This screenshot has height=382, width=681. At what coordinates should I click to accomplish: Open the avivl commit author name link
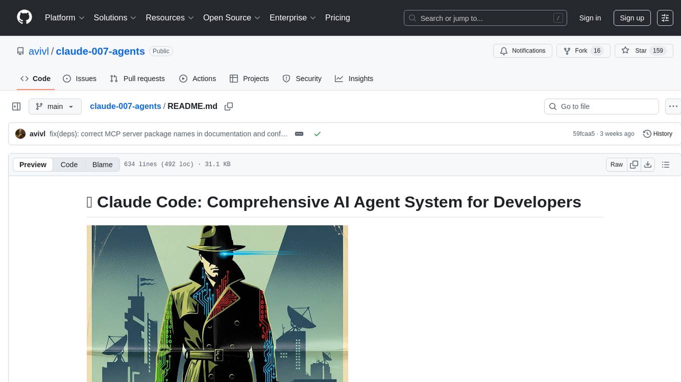point(38,134)
